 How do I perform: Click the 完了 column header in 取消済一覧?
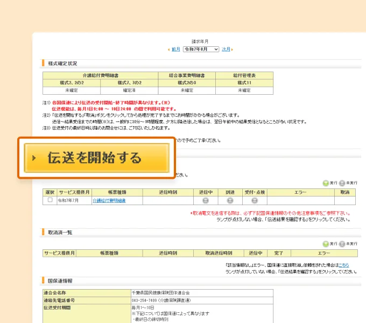279,253
